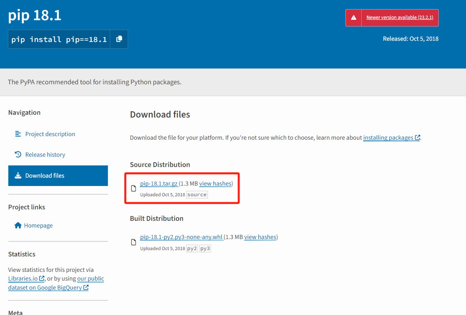The height and width of the screenshot is (315, 466).
Task: Click external-link icon beside installing packages
Action: pyautogui.click(x=417, y=137)
